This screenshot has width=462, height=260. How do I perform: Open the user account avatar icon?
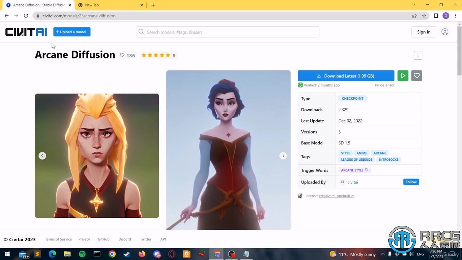(445, 32)
